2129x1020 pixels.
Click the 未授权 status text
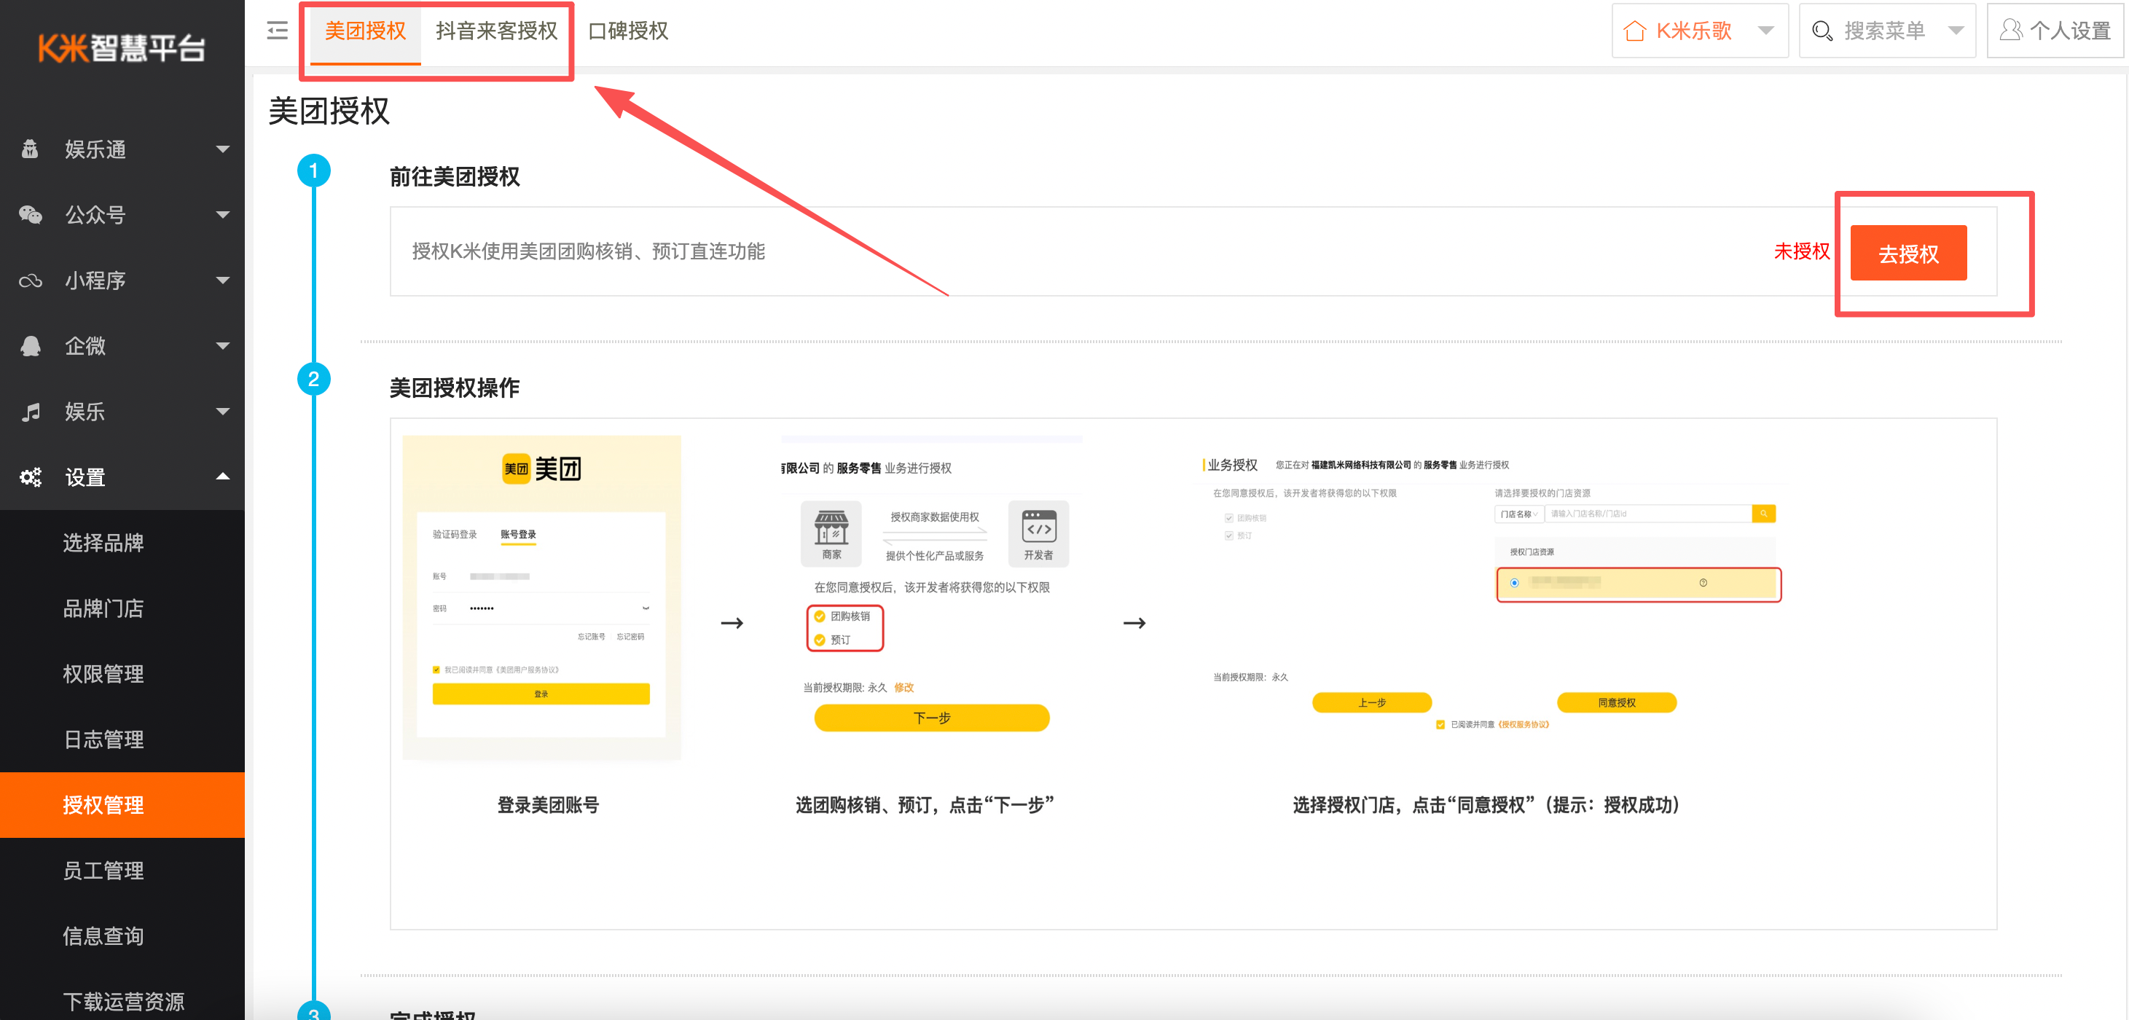pyautogui.click(x=1801, y=252)
